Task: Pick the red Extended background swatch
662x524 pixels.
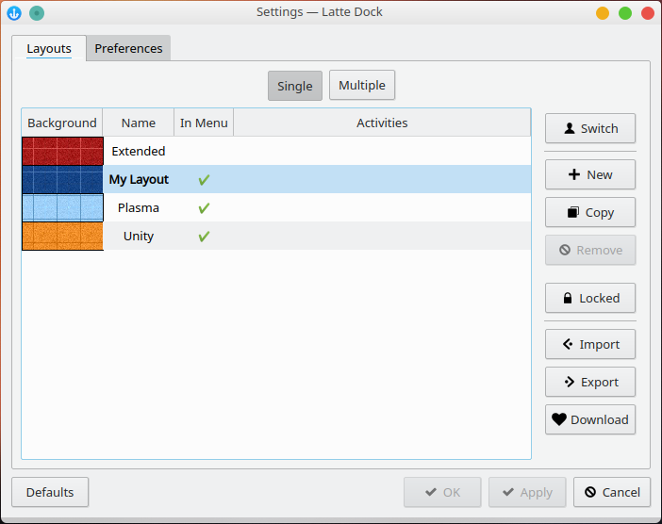Action: [62, 151]
